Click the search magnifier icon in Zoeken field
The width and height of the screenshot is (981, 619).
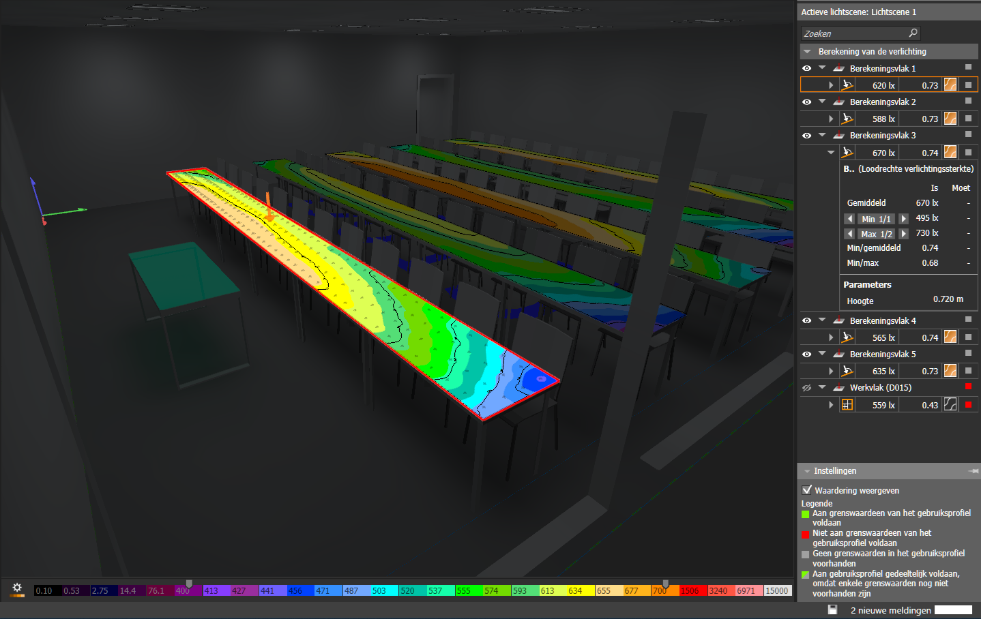click(x=913, y=33)
